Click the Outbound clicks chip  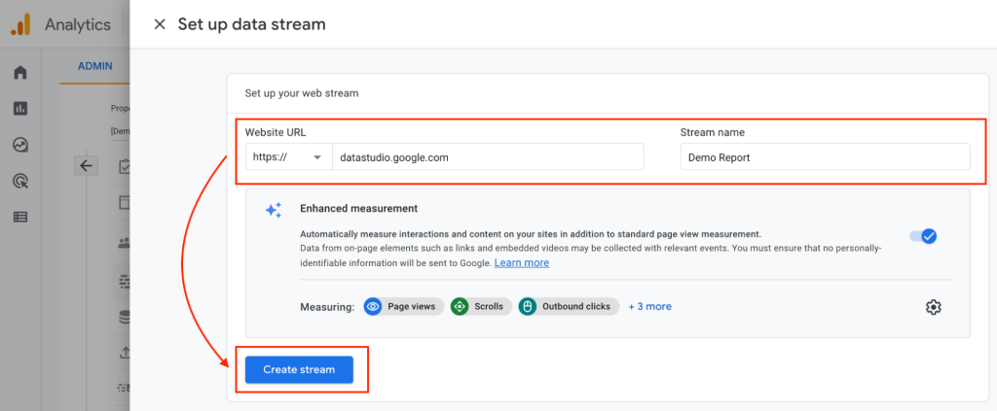[x=569, y=306]
